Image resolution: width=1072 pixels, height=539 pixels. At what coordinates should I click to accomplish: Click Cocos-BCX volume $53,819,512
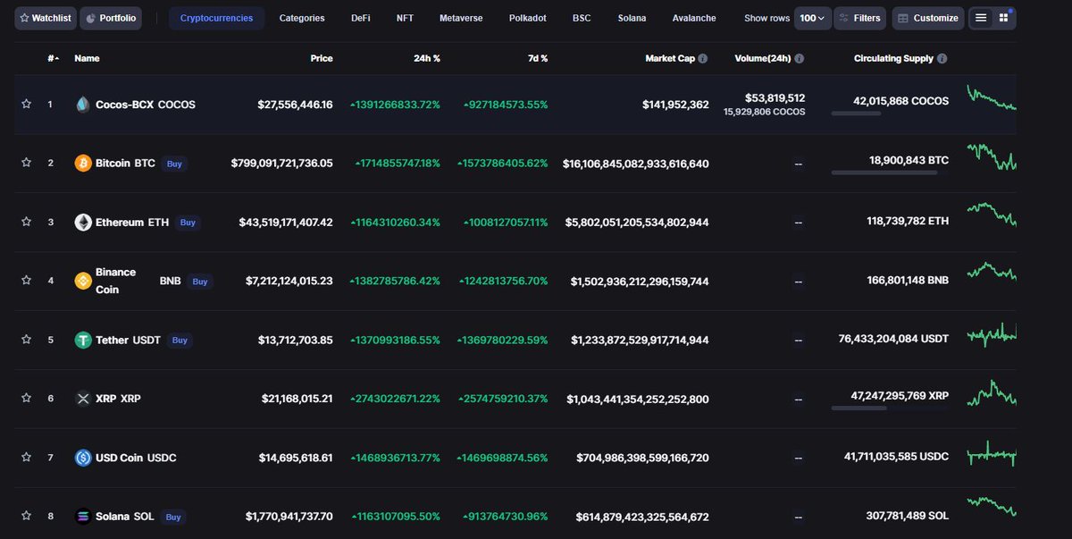[x=775, y=98]
